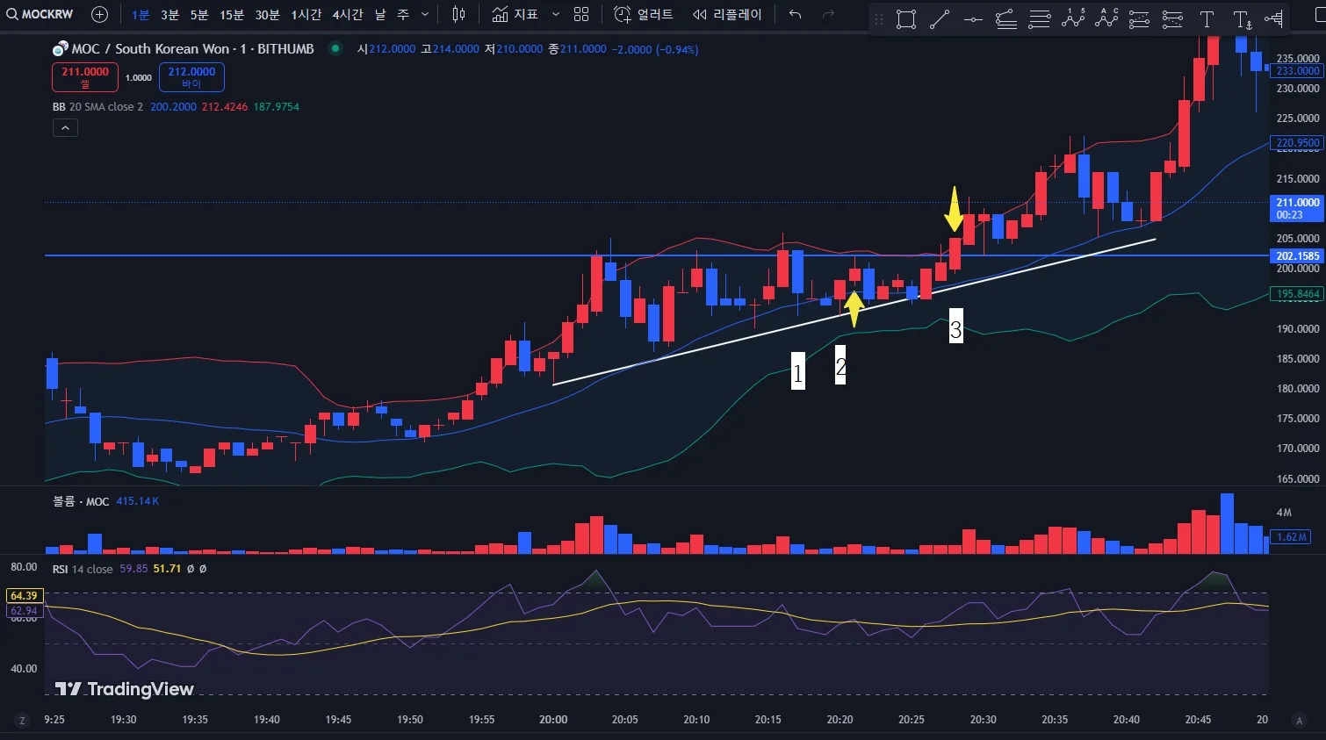Click the 20:30 time axis label
1326x740 pixels.
coord(984,720)
